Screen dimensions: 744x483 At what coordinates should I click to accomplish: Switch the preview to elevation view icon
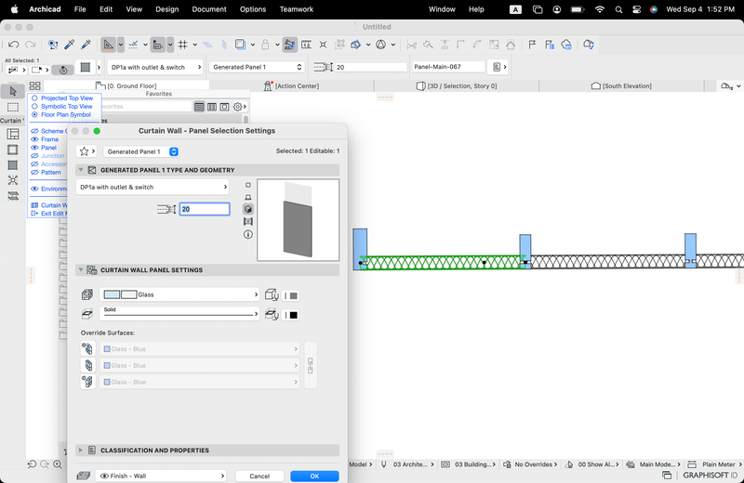[247, 197]
